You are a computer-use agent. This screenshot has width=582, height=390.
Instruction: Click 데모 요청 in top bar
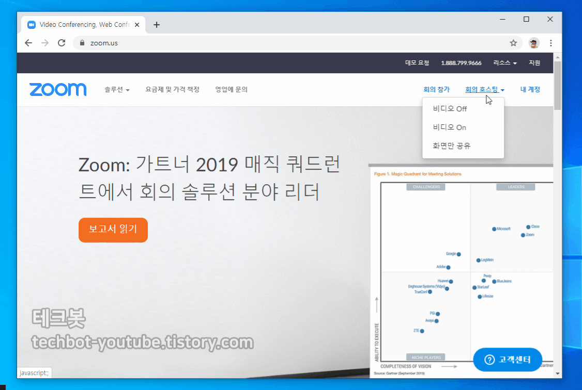coord(417,63)
